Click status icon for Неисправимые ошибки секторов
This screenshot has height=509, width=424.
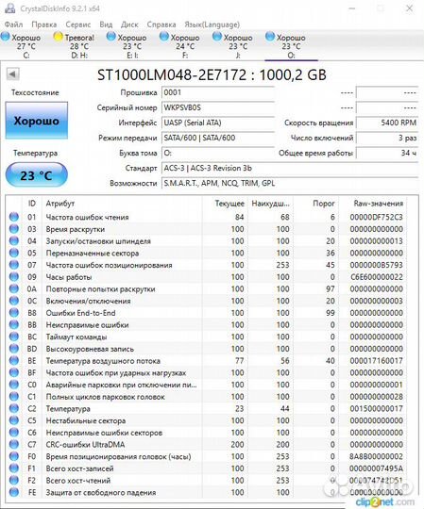point(13,433)
